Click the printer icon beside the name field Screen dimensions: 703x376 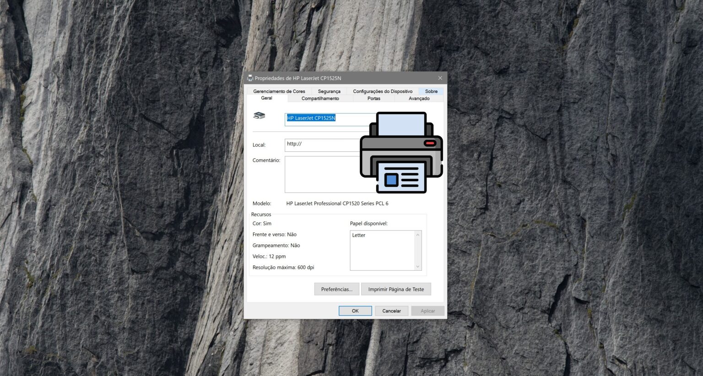point(259,116)
